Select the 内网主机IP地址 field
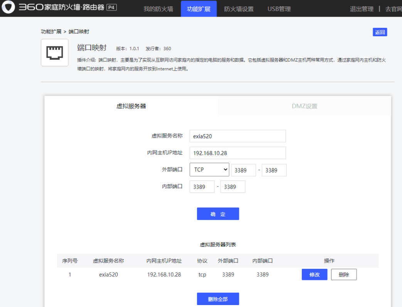The height and width of the screenshot is (307, 402). 237,153
